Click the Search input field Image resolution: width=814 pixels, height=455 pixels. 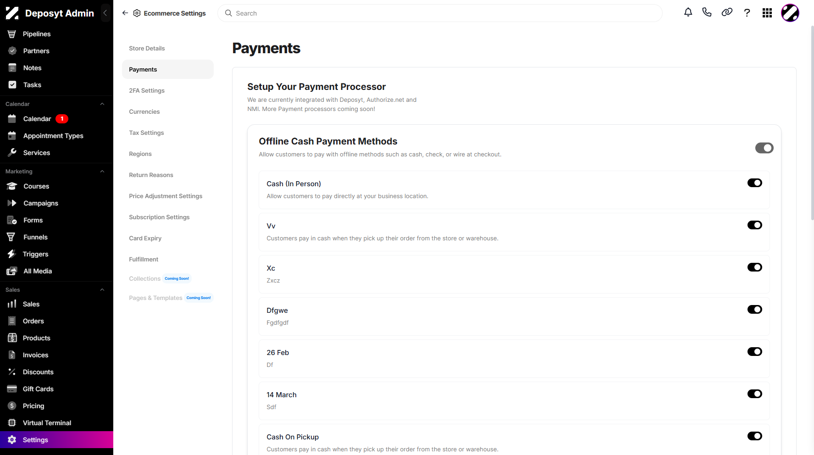[x=440, y=13]
